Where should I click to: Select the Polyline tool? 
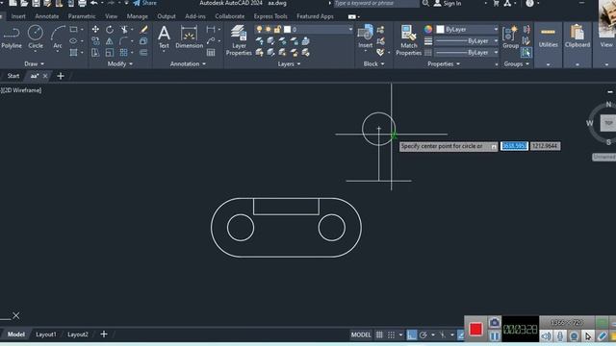coord(12,37)
